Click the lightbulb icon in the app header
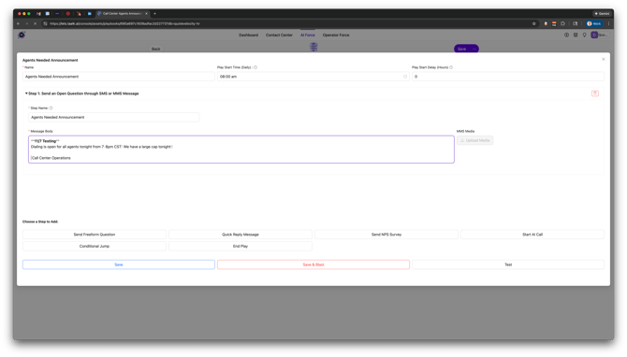 (584, 36)
